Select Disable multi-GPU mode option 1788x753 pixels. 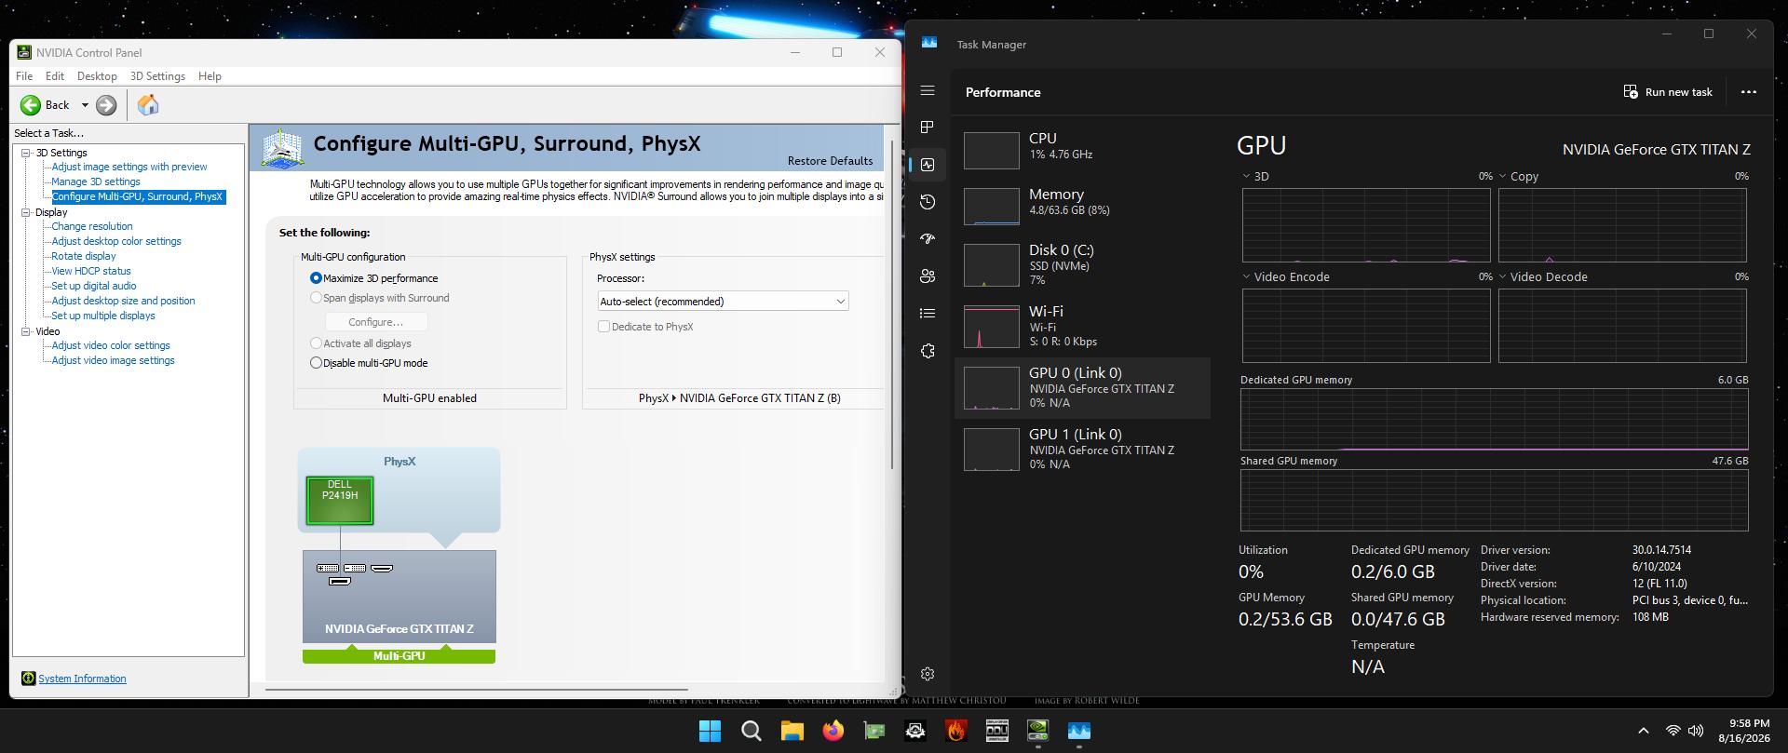click(316, 363)
